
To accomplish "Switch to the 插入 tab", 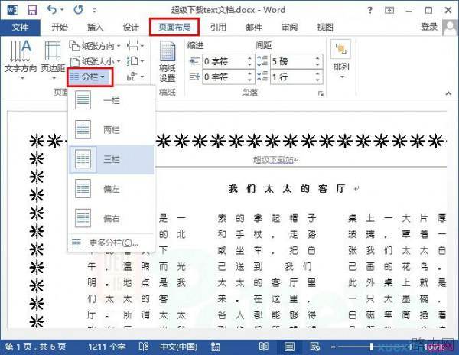I will click(x=95, y=28).
